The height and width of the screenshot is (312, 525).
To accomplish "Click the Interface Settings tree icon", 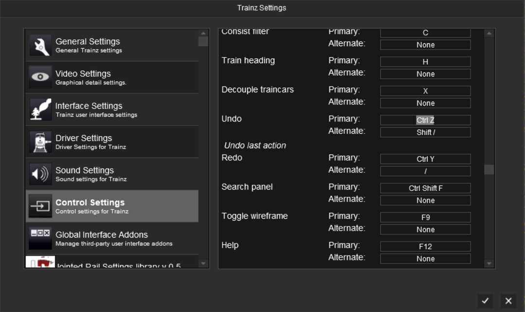I will [40, 110].
